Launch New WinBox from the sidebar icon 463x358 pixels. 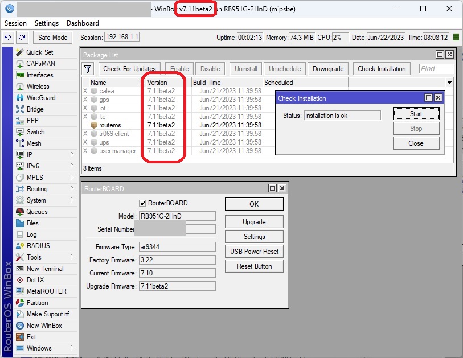tap(20, 325)
